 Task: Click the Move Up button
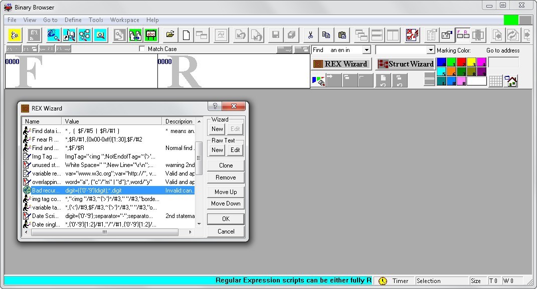[x=226, y=191]
